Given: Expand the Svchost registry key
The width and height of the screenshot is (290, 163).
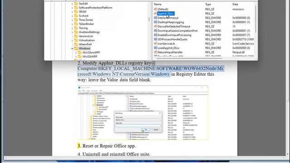Looking at the screenshot, I should [72, 16].
